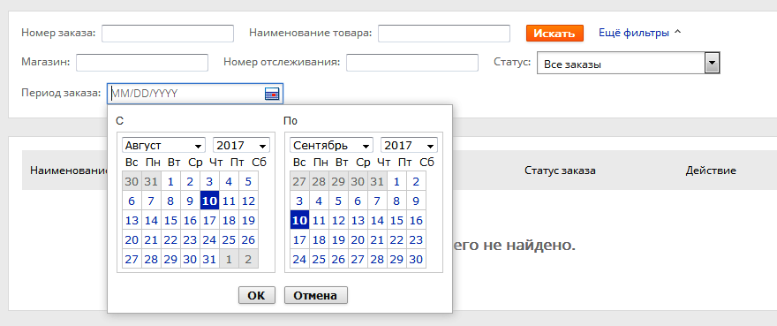Collapse the Ещё фильтры link
This screenshot has height=326, width=777.
coord(640,33)
